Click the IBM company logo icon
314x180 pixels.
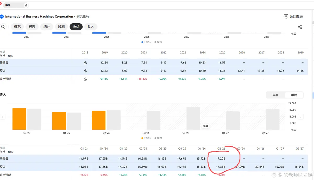coord(2,17)
